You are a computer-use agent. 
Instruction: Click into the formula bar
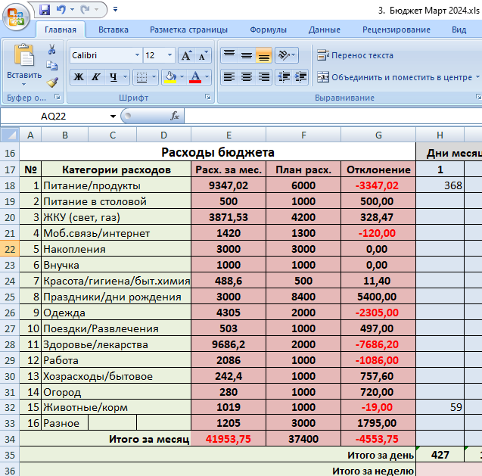click(333, 117)
